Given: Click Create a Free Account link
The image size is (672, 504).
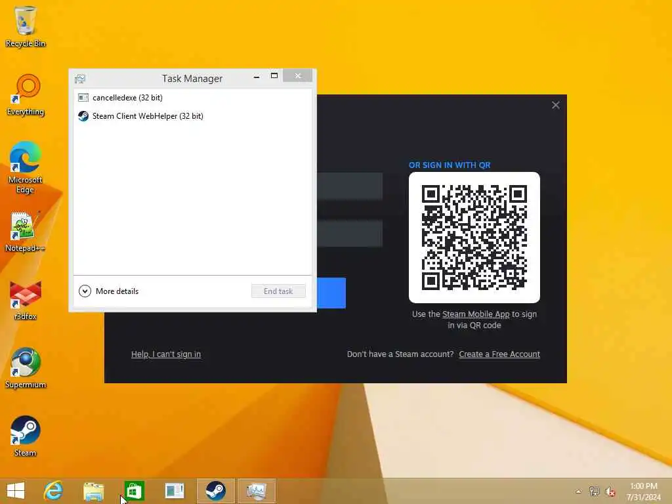Looking at the screenshot, I should 499,354.
